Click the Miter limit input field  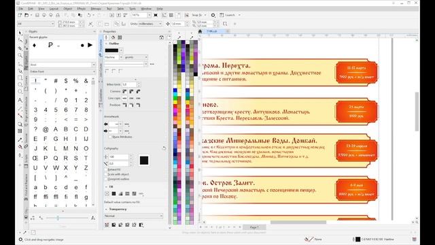coord(130,84)
